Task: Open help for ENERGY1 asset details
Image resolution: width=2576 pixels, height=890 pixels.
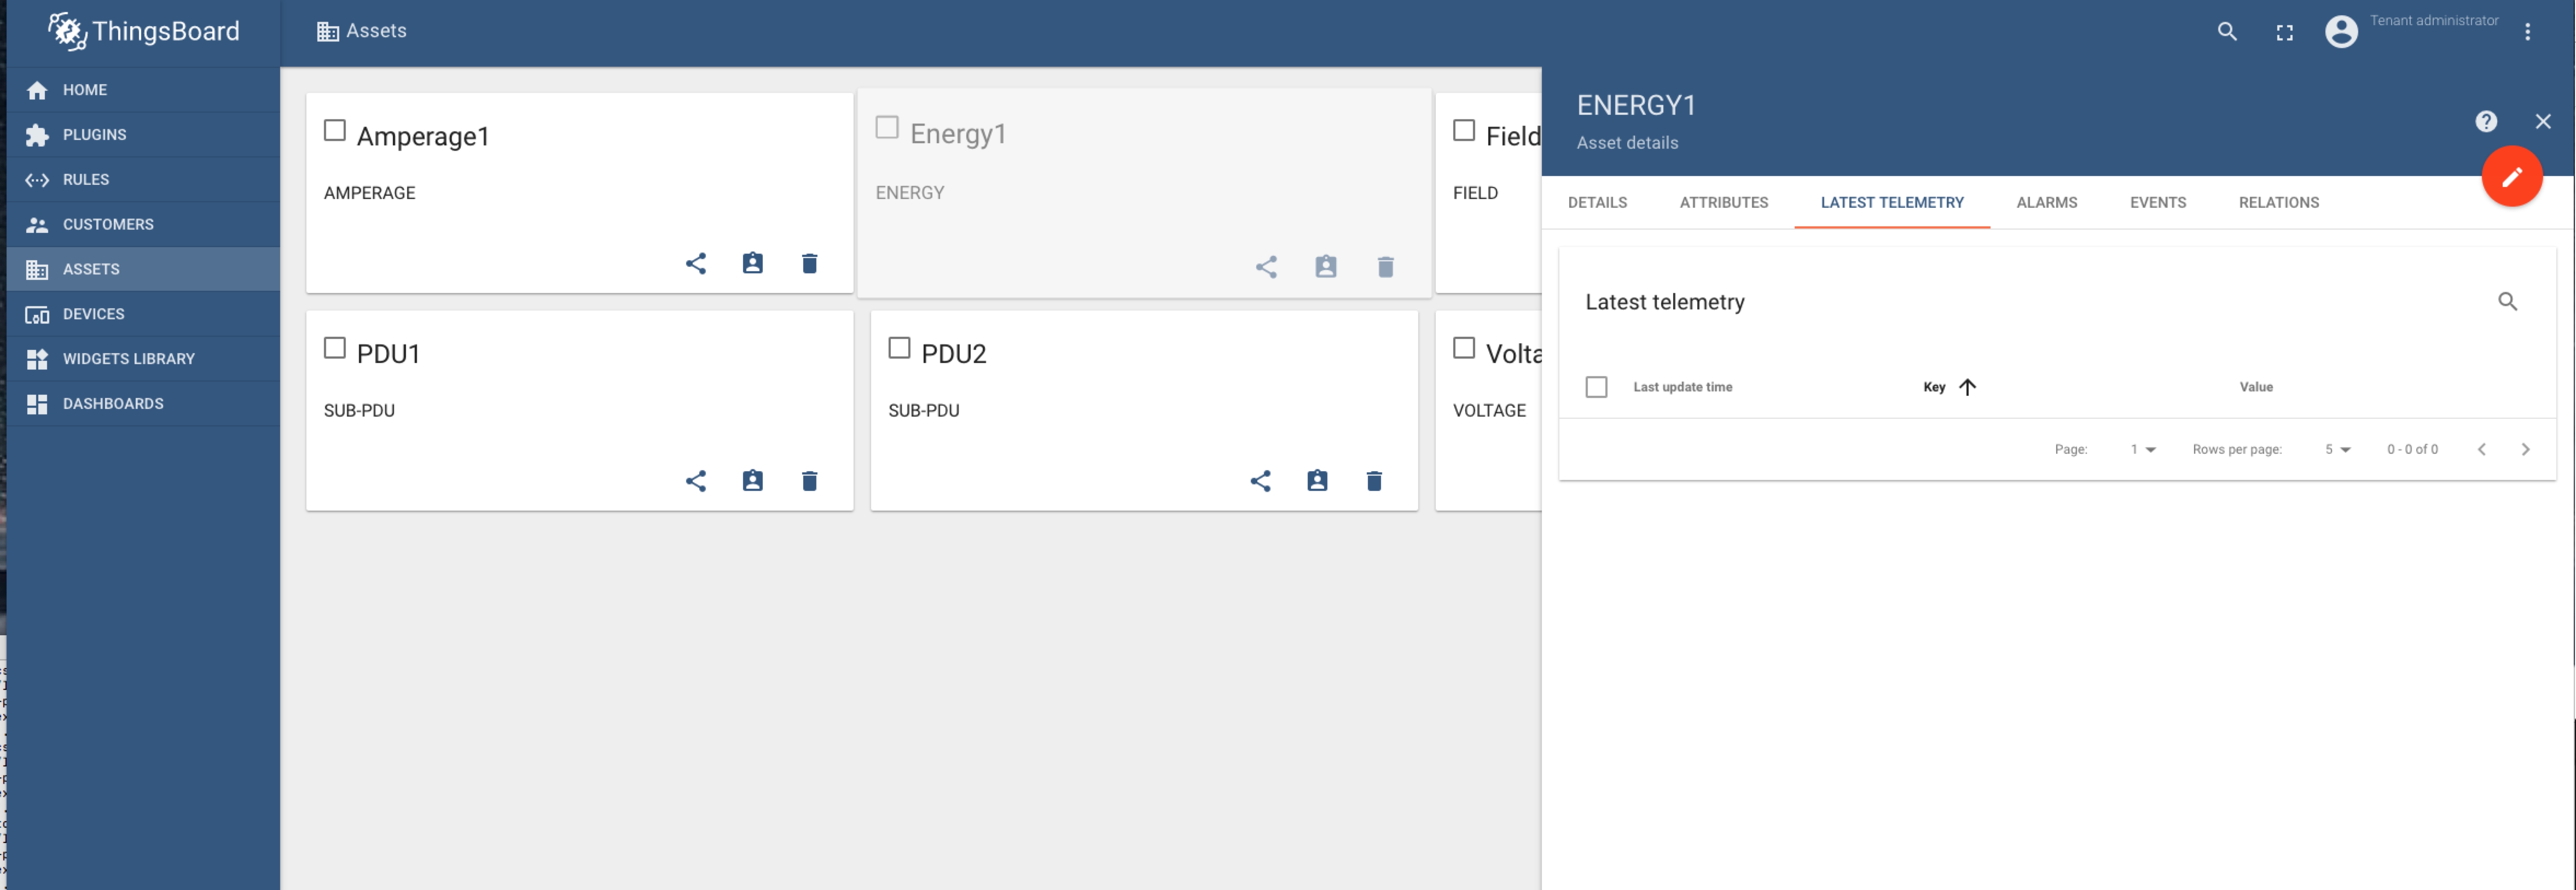Action: (x=2487, y=121)
